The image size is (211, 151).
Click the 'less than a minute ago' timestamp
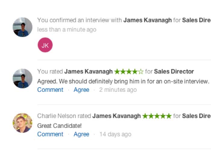coord(67,30)
